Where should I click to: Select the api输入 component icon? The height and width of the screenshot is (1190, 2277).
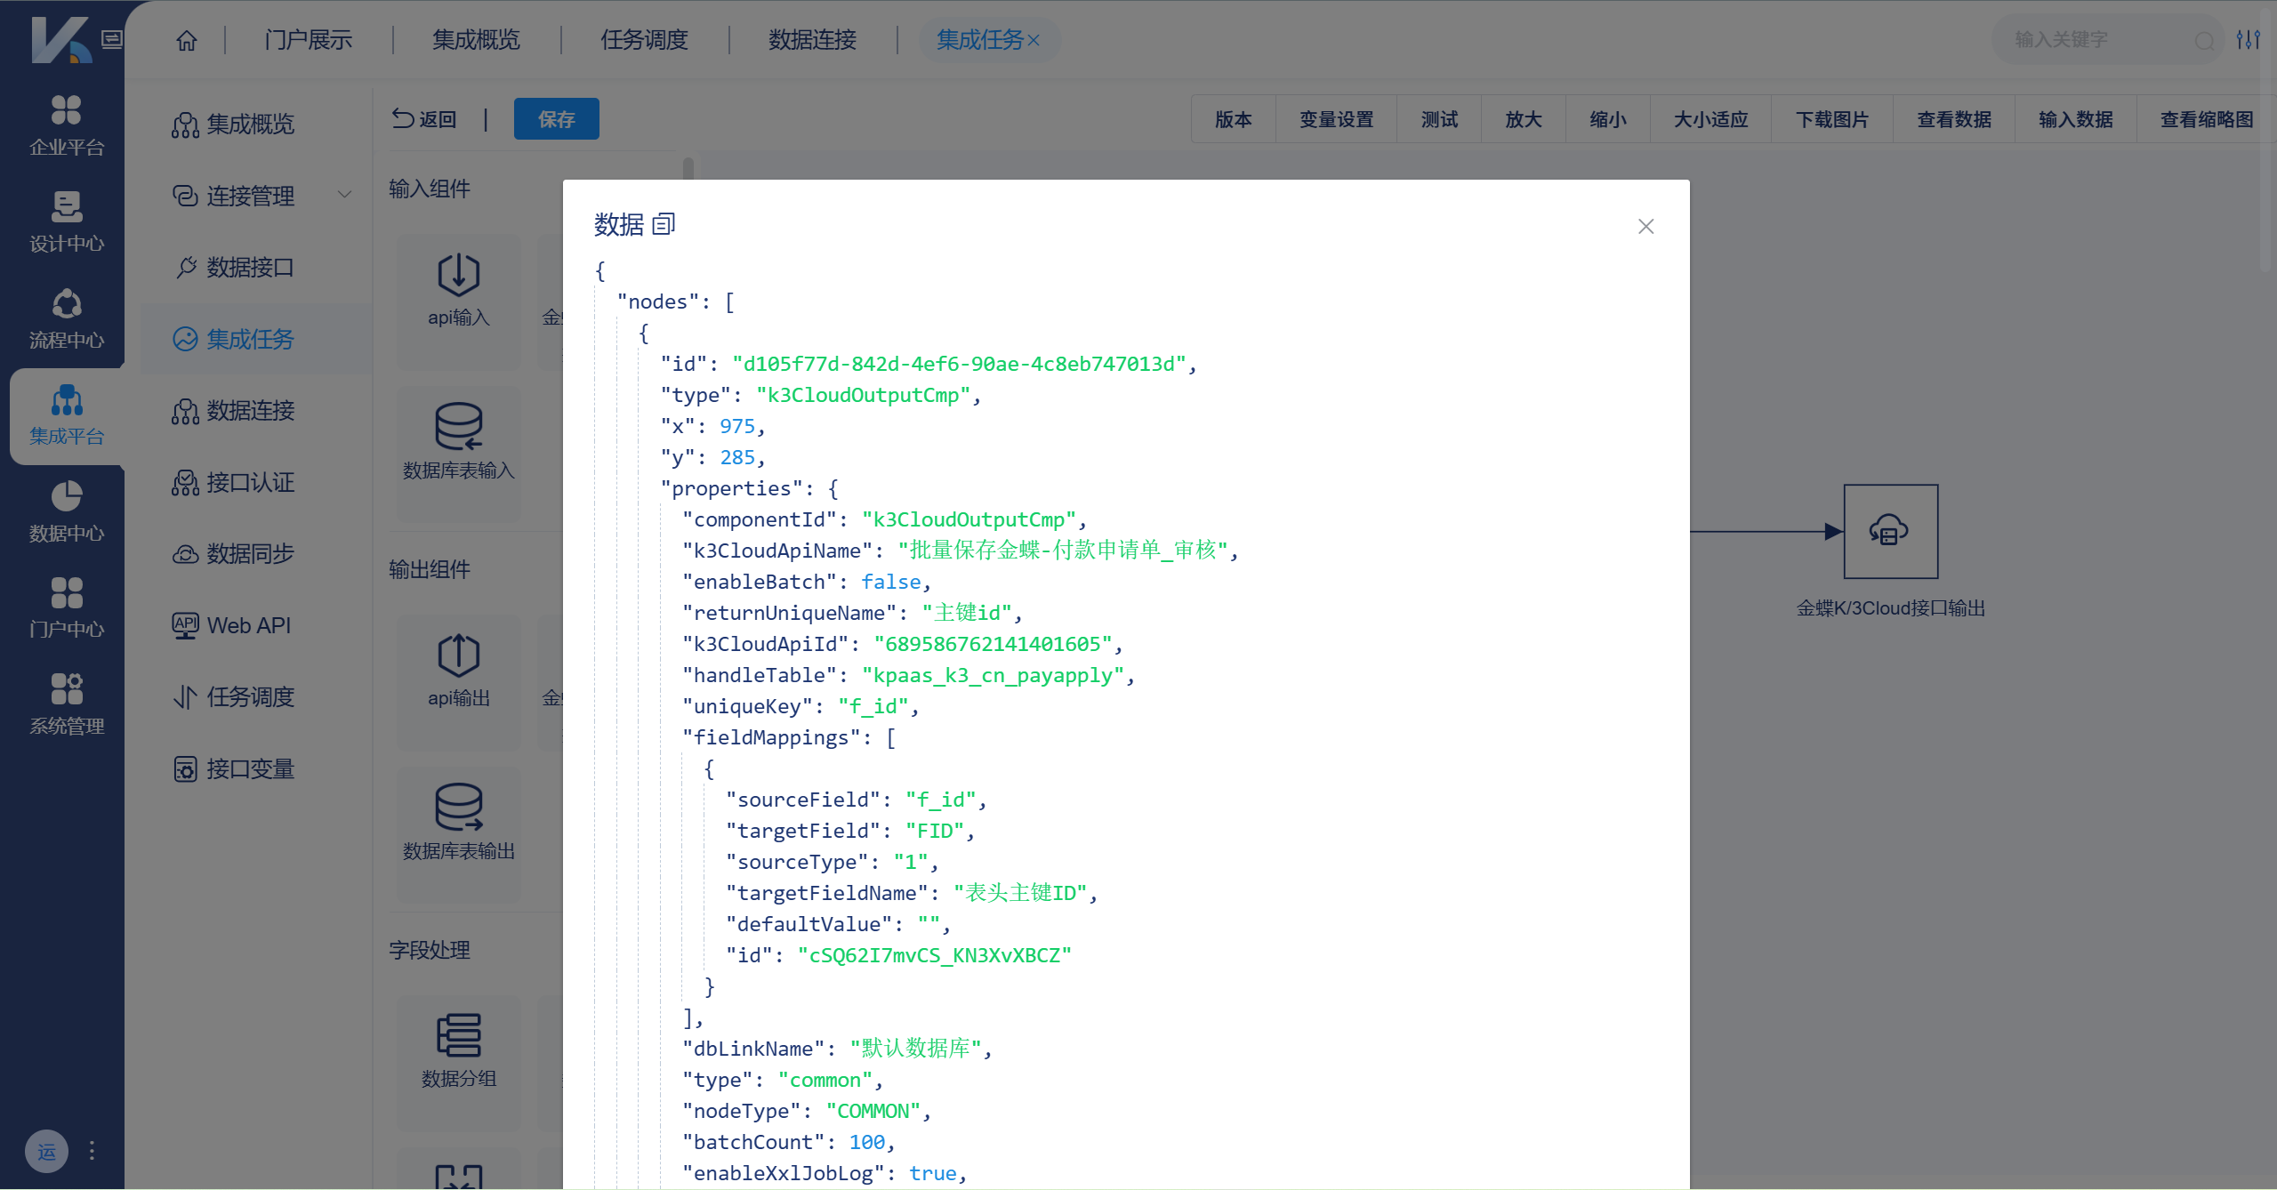coord(458,275)
